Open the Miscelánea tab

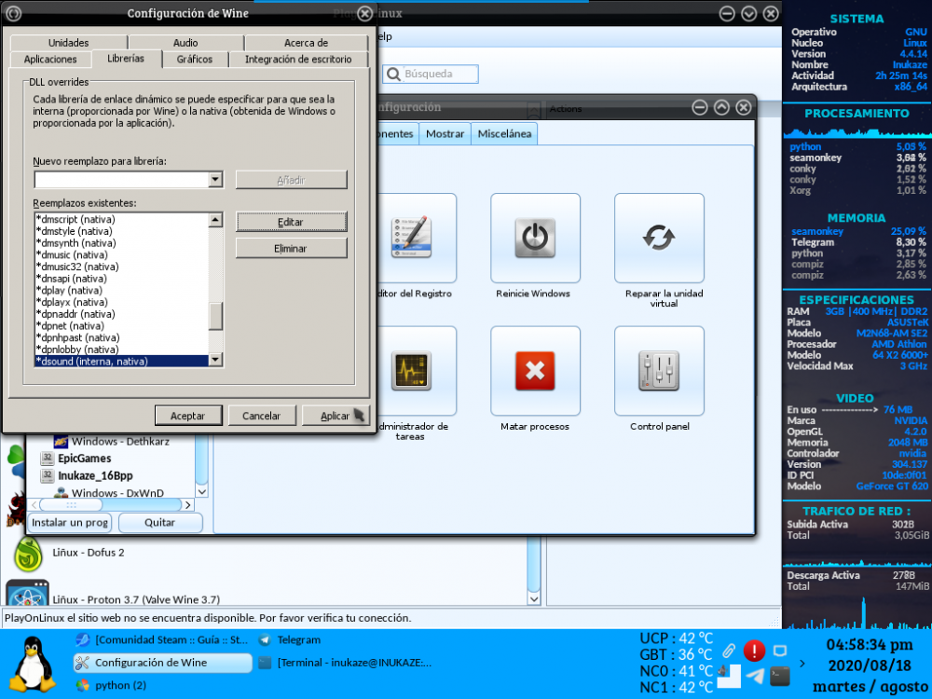point(504,134)
